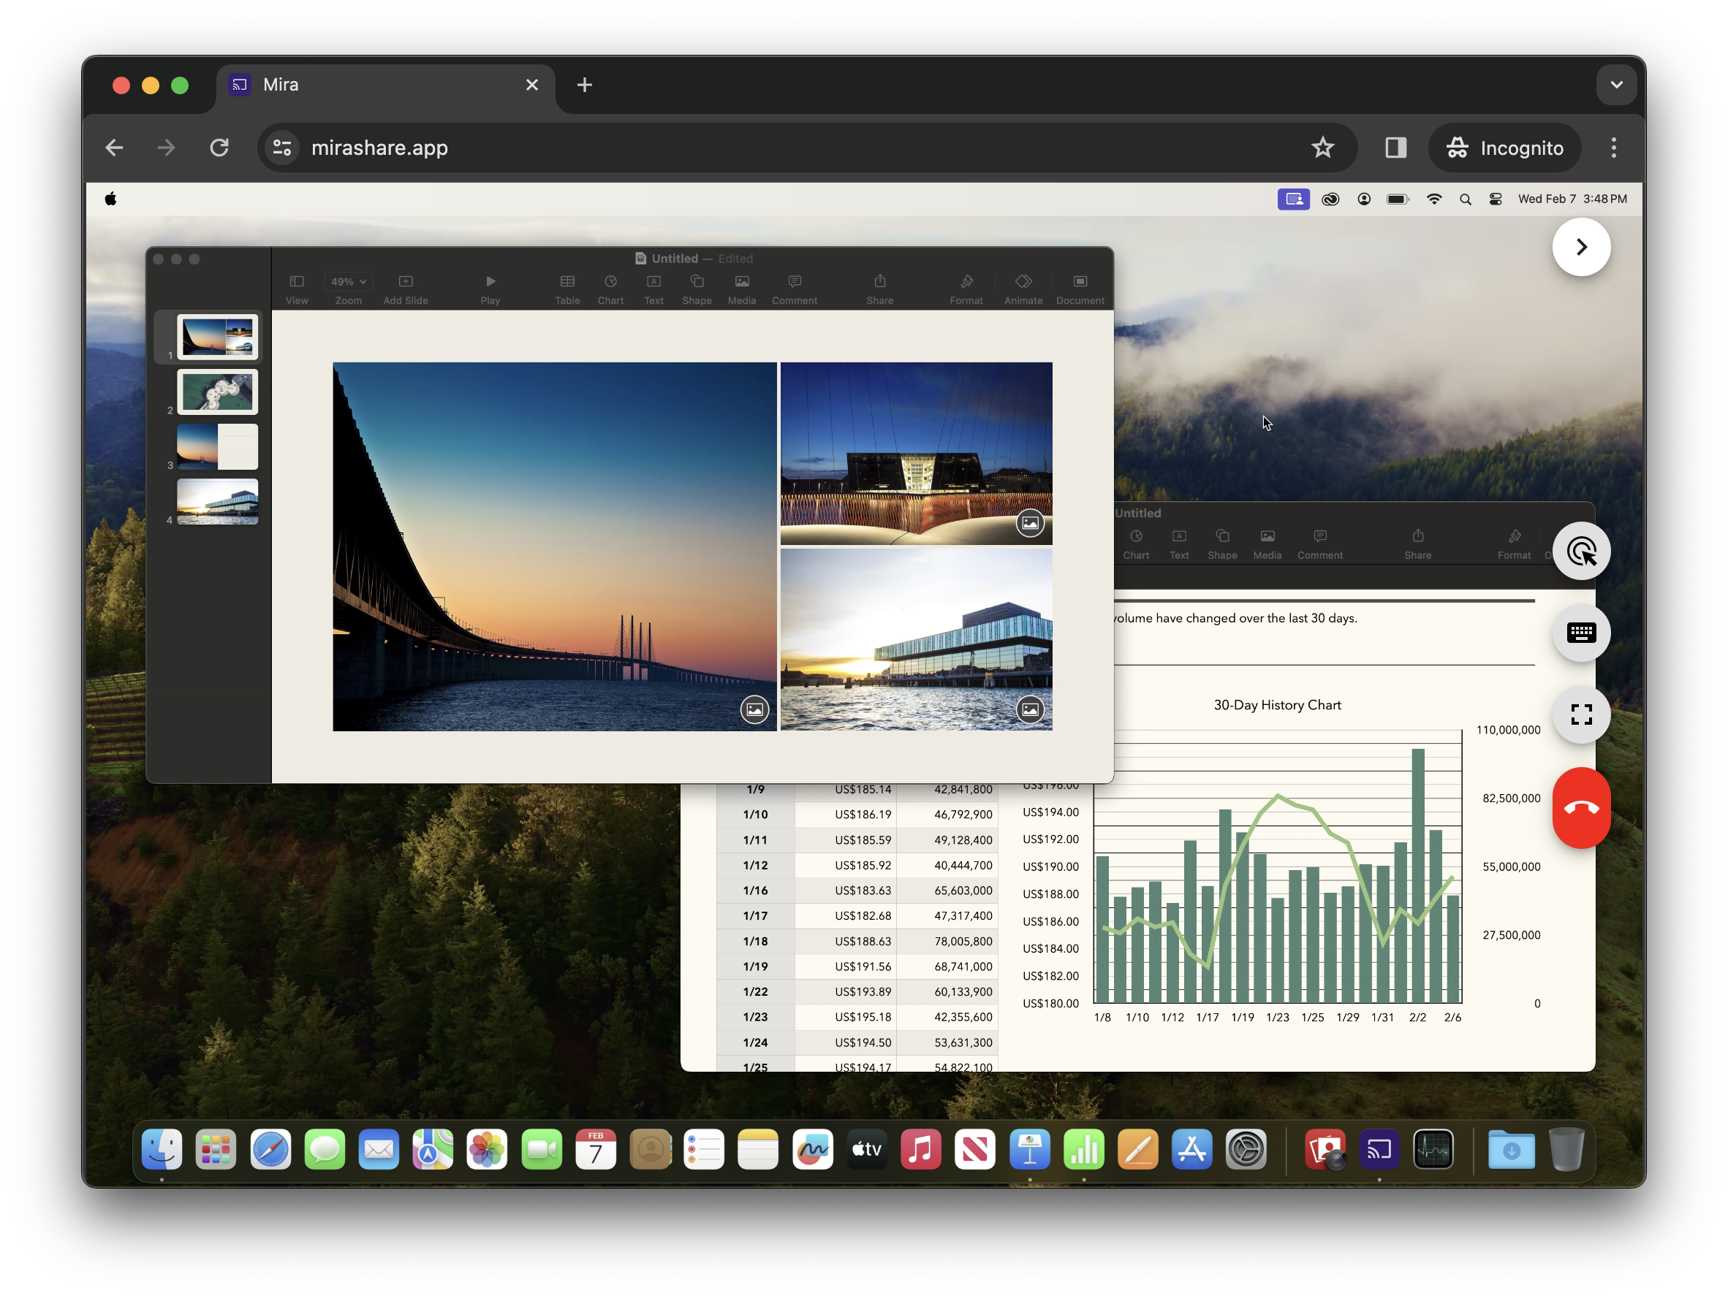Screen dimensions: 1728x1296
Task: Click Shape in the Numbers window toolbar
Action: click(x=1223, y=544)
